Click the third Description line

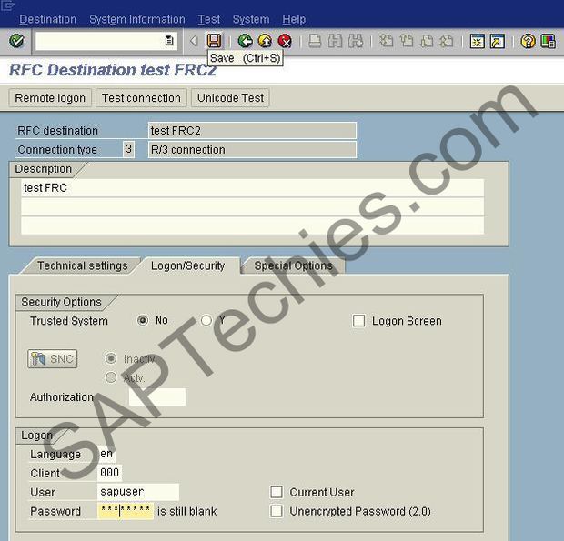point(252,225)
